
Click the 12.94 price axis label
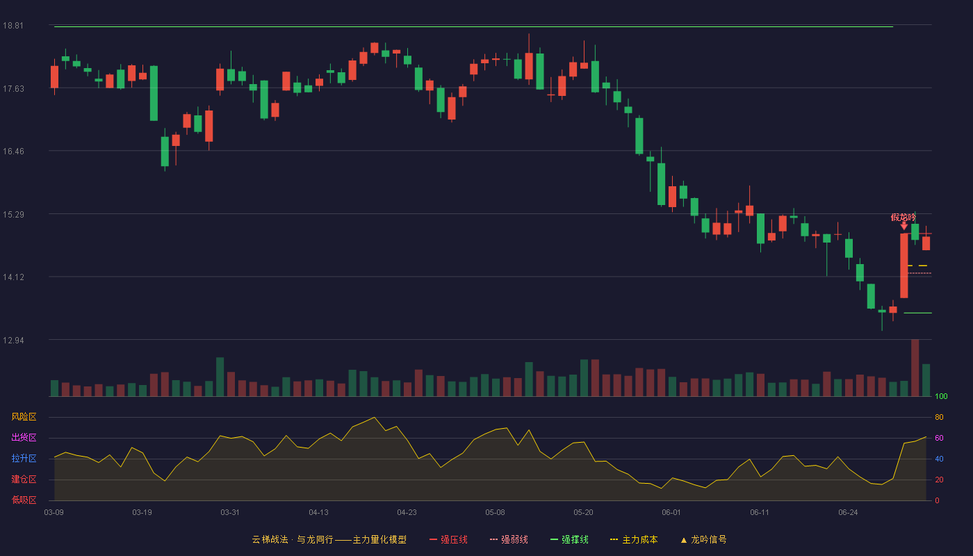(13, 340)
